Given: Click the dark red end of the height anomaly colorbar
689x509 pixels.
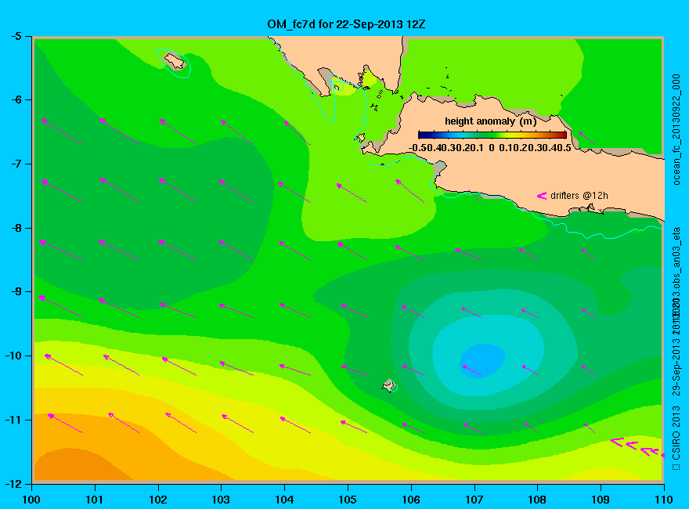Looking at the screenshot, I should tap(562, 135).
